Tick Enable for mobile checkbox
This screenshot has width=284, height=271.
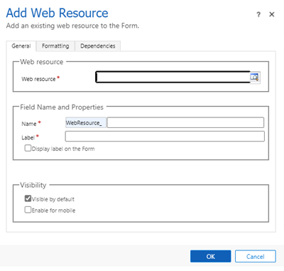tap(28, 210)
